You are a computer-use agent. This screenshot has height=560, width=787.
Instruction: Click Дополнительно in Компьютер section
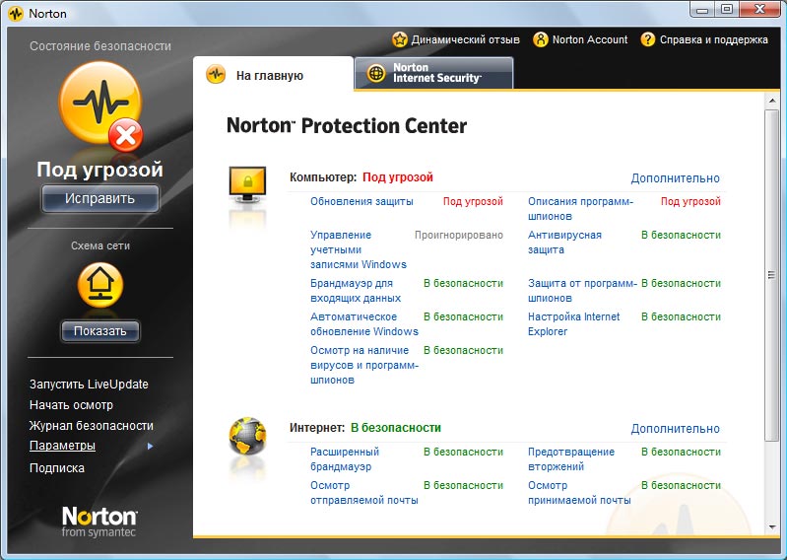pyautogui.click(x=675, y=178)
